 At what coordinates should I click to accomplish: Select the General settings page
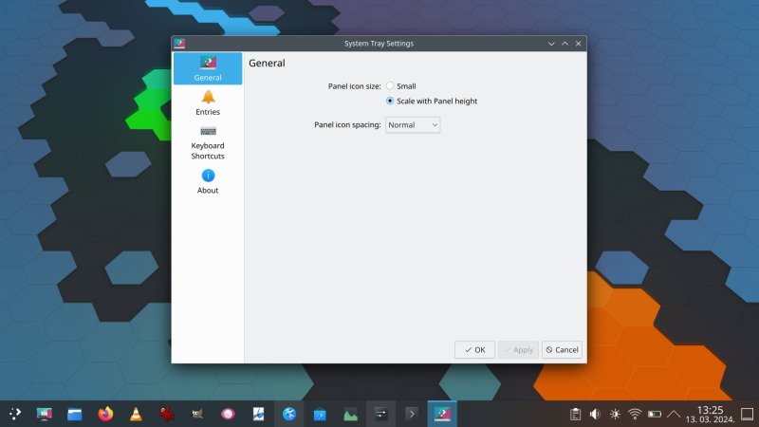coord(208,68)
